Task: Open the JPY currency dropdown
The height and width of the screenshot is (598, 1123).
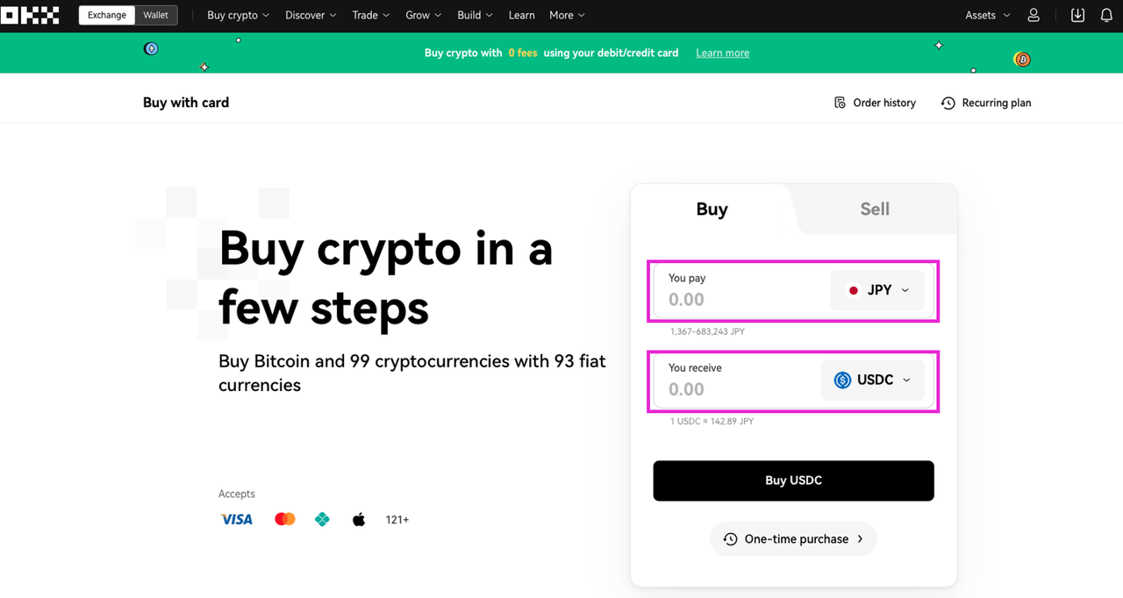Action: pos(878,289)
